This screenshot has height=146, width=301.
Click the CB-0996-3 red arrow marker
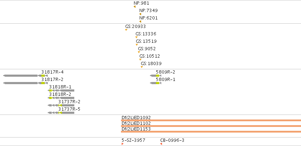(x=161, y=144)
